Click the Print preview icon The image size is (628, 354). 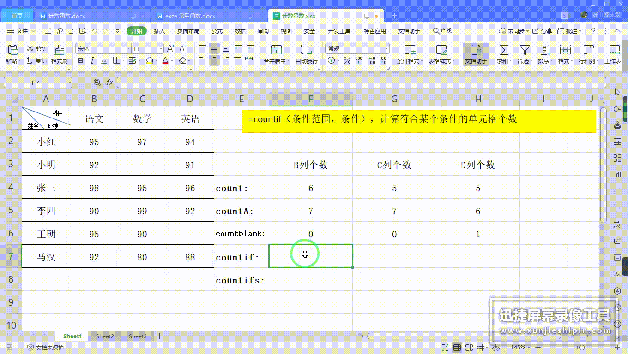tap(83, 31)
